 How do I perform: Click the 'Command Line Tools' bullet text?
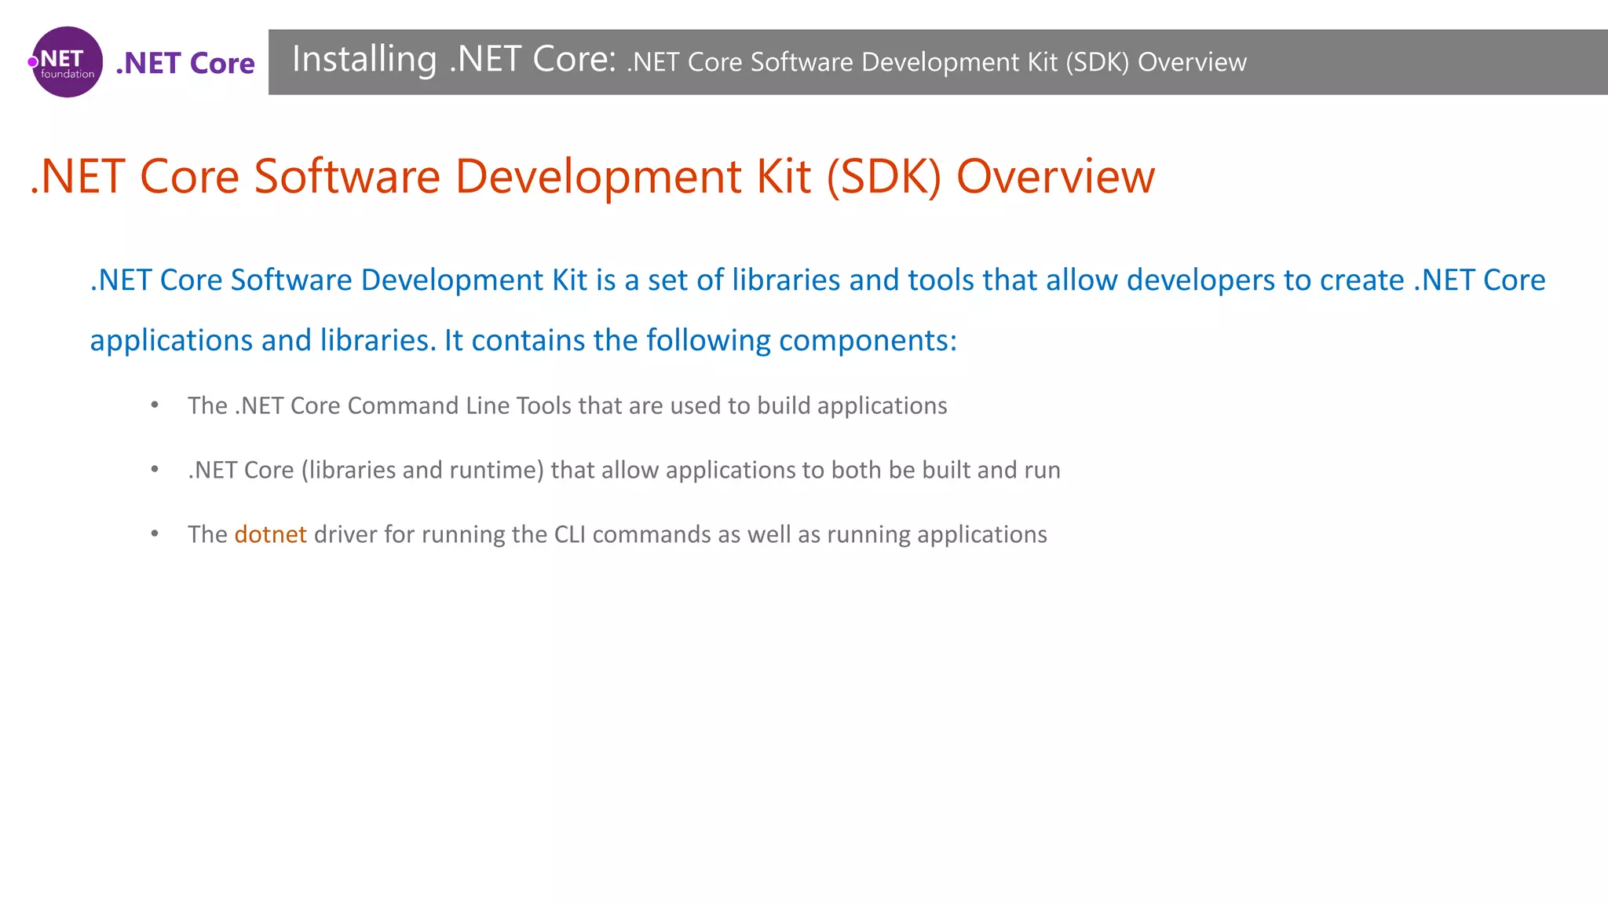point(459,405)
